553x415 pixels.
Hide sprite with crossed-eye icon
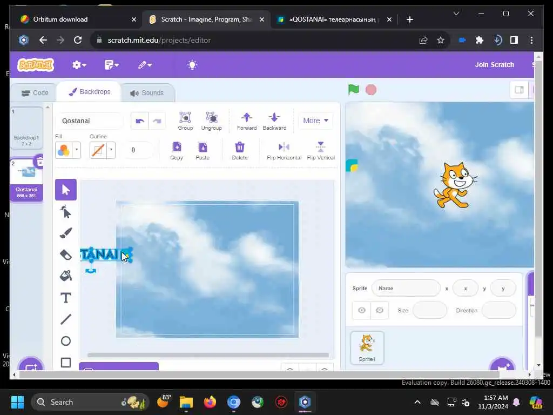click(x=380, y=310)
